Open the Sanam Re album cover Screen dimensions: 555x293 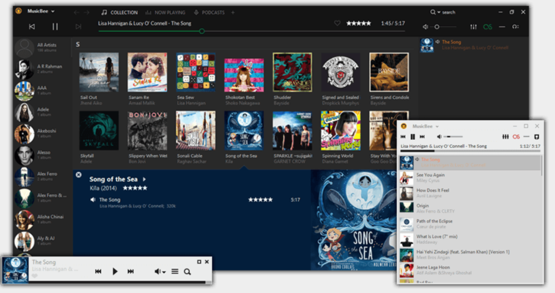pyautogui.click(x=147, y=72)
